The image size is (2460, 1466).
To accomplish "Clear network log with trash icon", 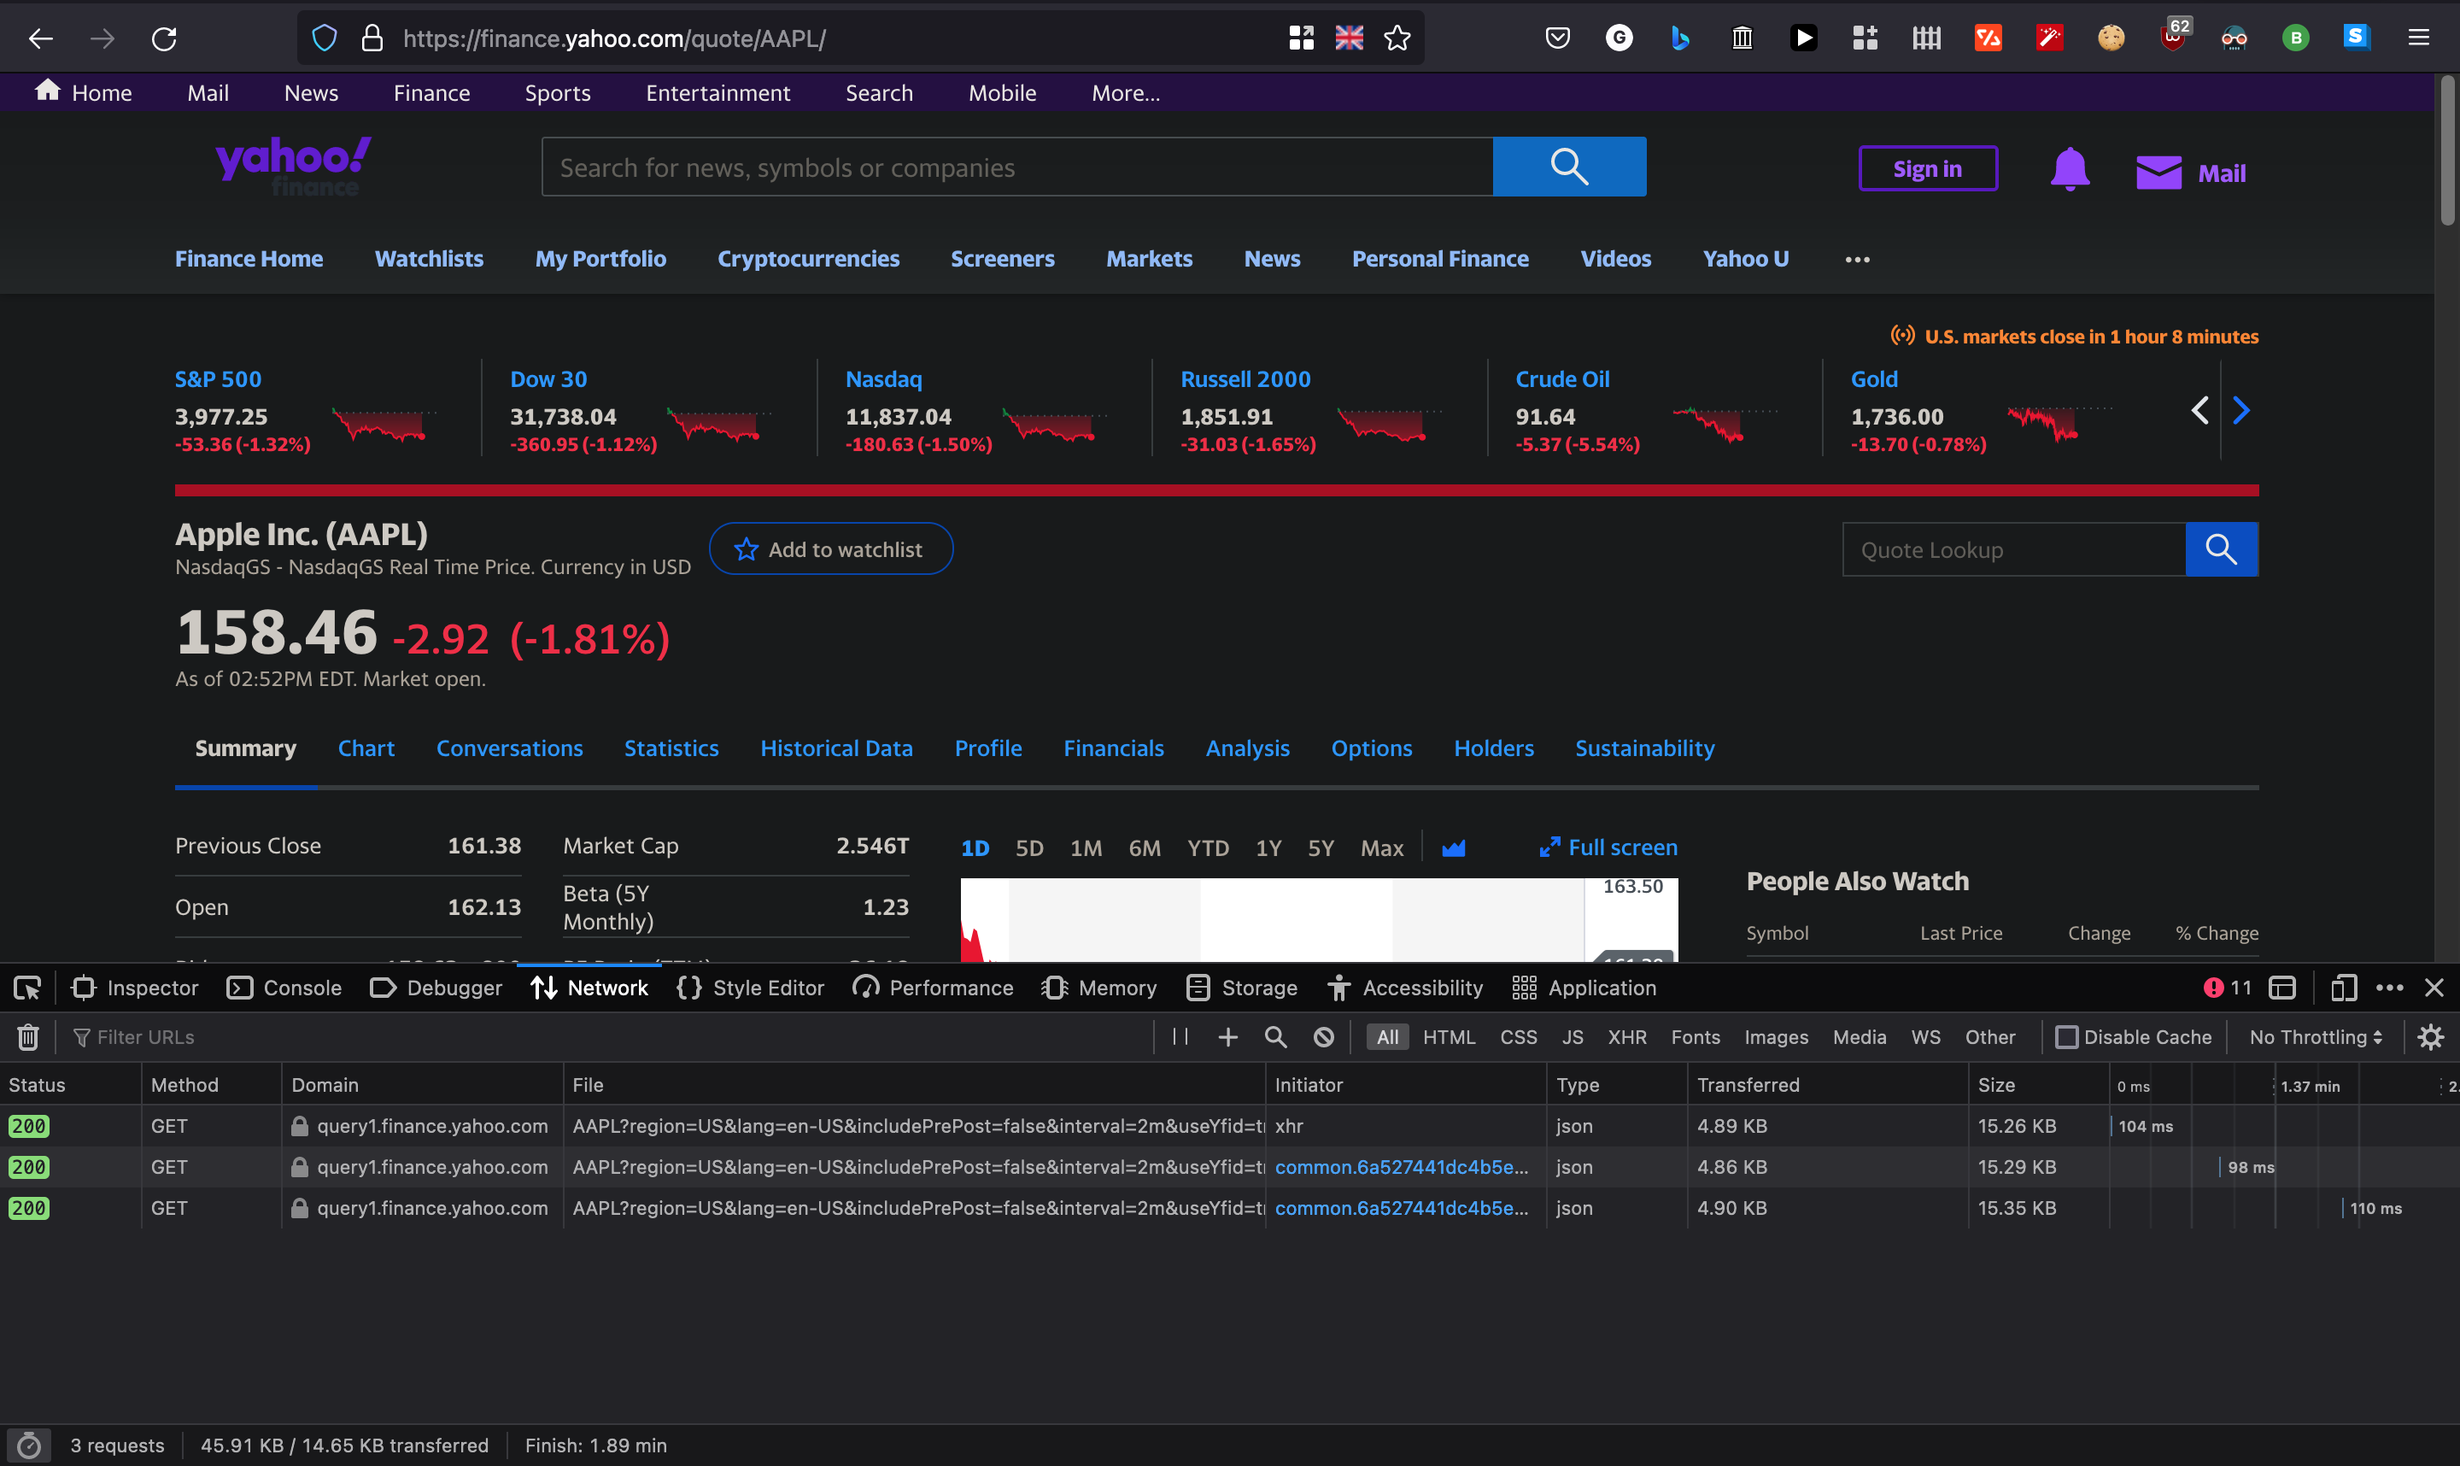I will coord(27,1036).
